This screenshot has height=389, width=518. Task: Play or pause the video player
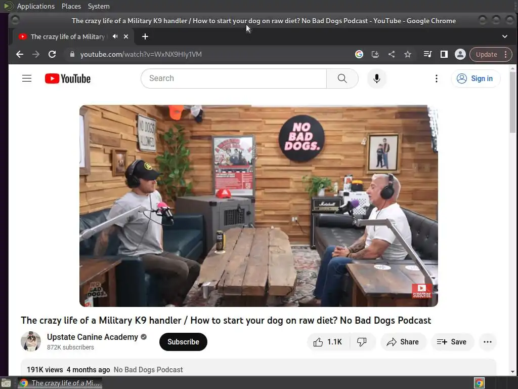coord(258,206)
